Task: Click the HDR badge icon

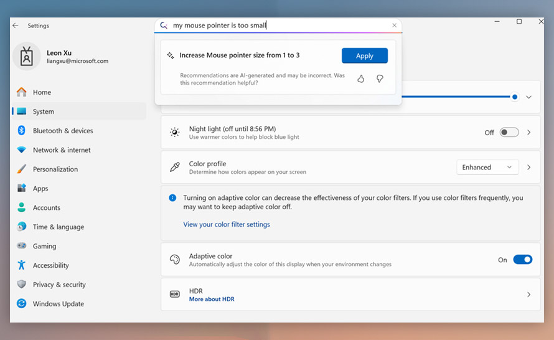Action: coord(174,294)
